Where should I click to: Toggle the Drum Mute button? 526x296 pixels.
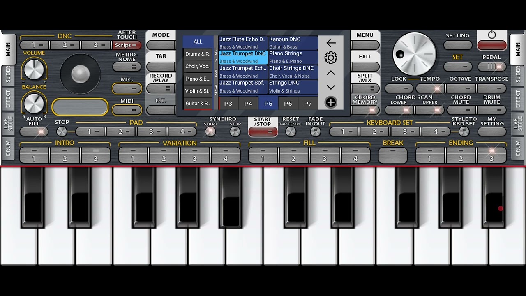click(492, 110)
